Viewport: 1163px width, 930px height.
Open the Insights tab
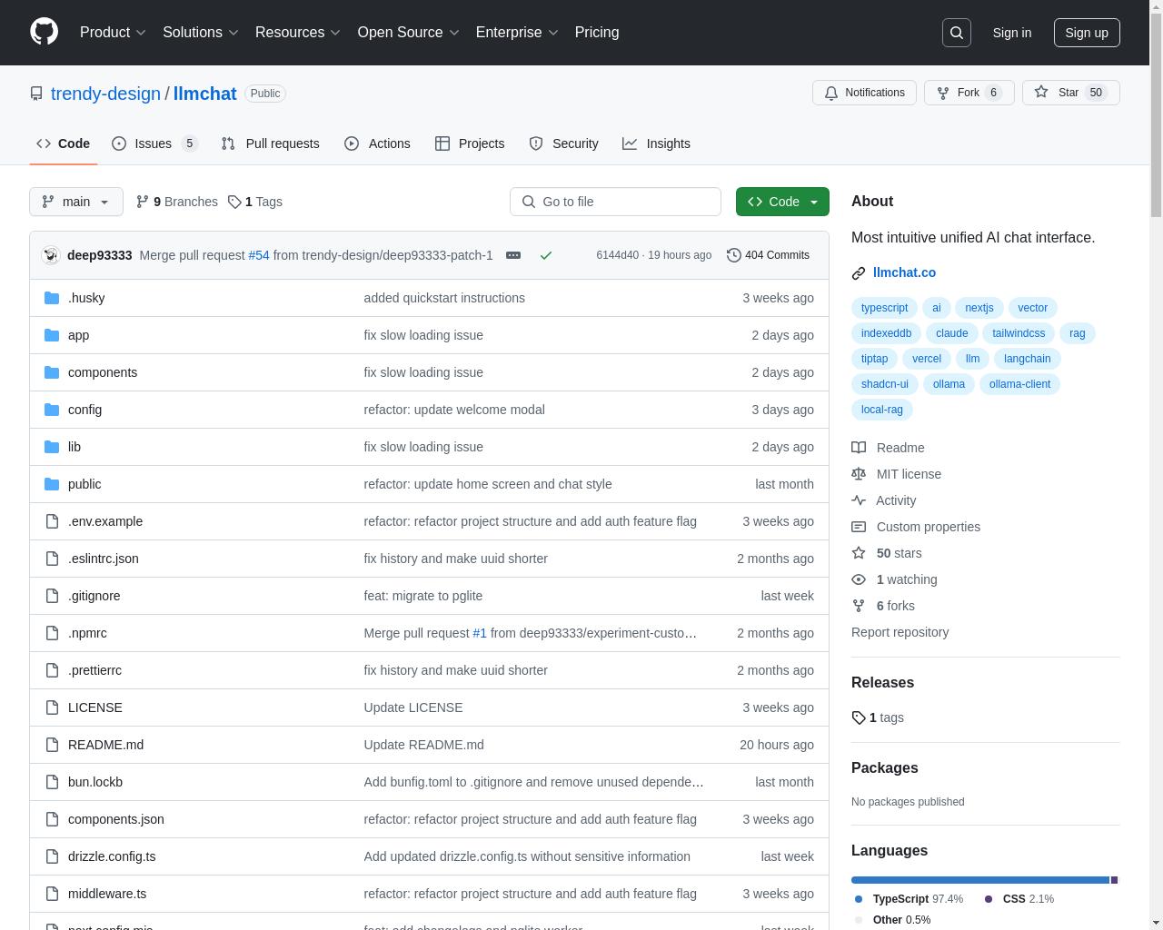click(656, 143)
